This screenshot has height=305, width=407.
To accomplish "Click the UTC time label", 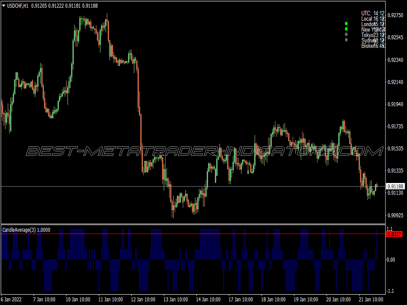I will [x=373, y=13].
